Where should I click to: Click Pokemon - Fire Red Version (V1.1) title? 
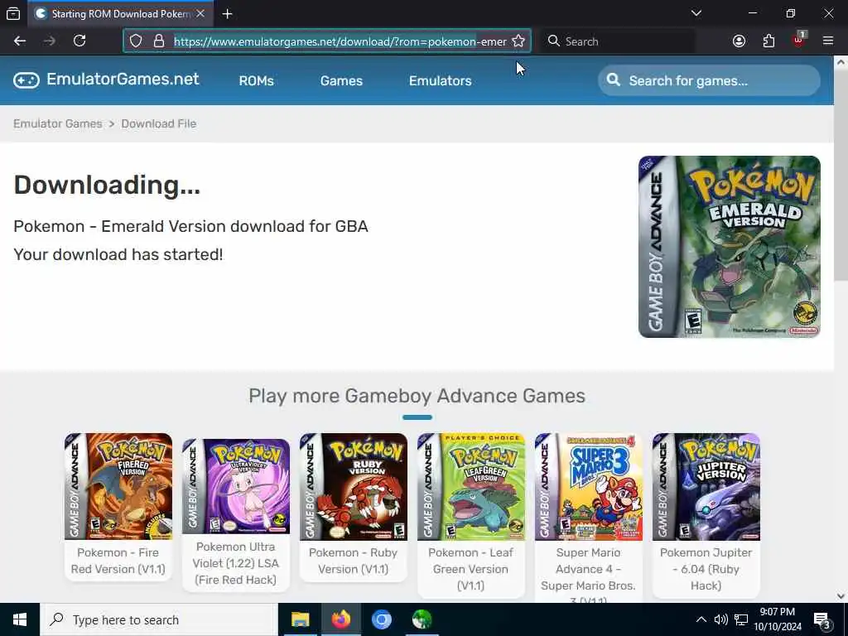pyautogui.click(x=118, y=561)
